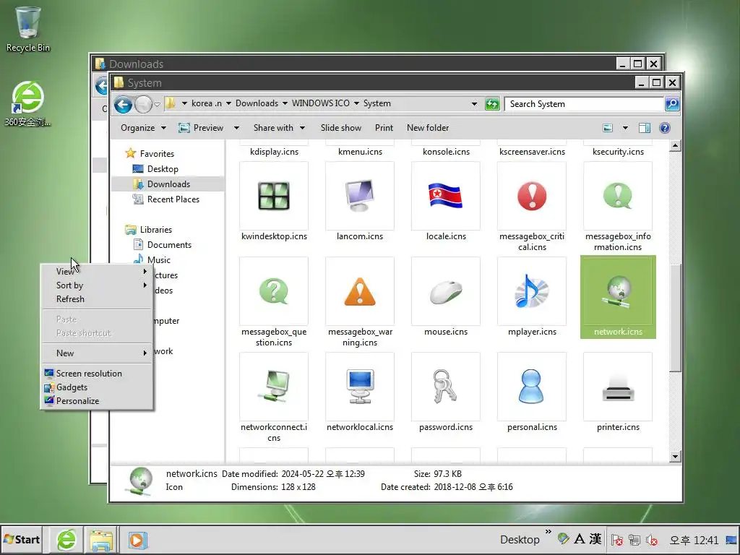Screen dimensions: 740x555
Task: Open the kwindesktop.icns icon file
Action: 274,196
